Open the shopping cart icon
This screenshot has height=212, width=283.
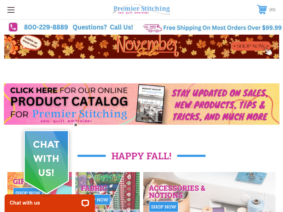click(x=262, y=10)
